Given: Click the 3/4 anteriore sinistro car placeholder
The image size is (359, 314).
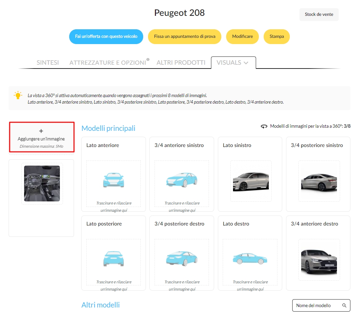Looking at the screenshot, I should coord(181,180).
